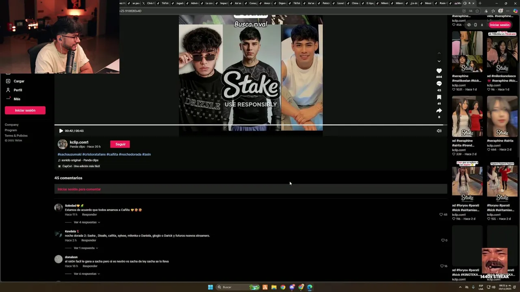Go to previous video up chevron
Screen dimensions: 520x292
(439, 53)
